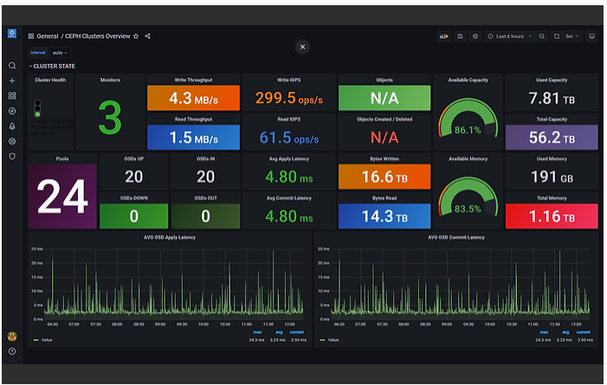The image size is (607, 385).
Task: Click the General breadcrumb link
Action: click(48, 36)
